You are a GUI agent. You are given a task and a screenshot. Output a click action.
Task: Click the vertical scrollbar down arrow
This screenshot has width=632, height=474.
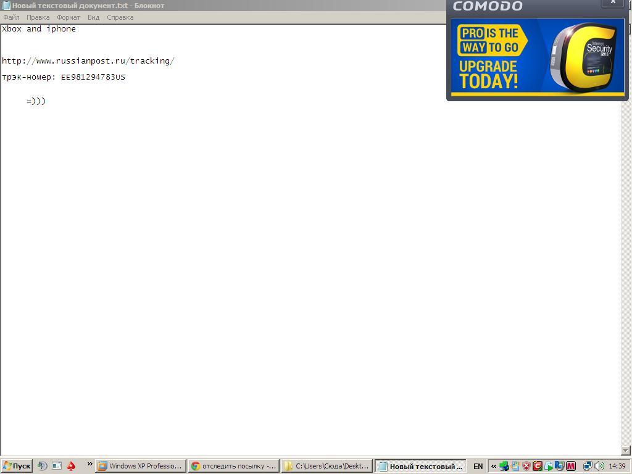(626, 450)
